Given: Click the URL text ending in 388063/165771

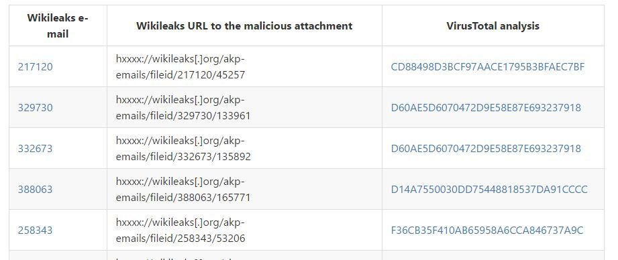Looking at the screenshot, I should click(183, 190).
